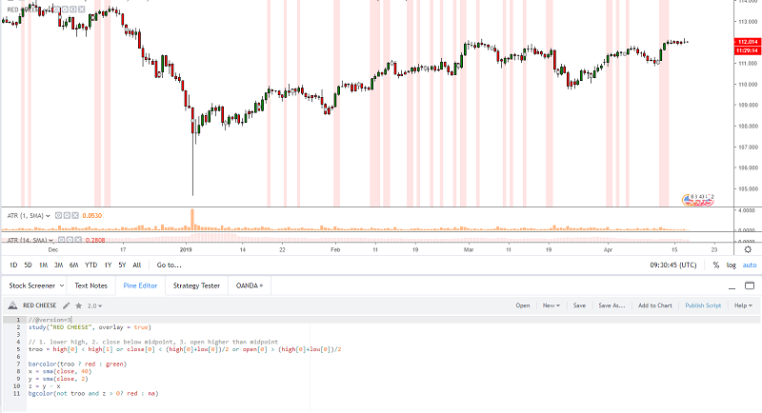Hide the ATR (1, SMA) indicator
Viewport: 762px width, 413px height.
57,215
